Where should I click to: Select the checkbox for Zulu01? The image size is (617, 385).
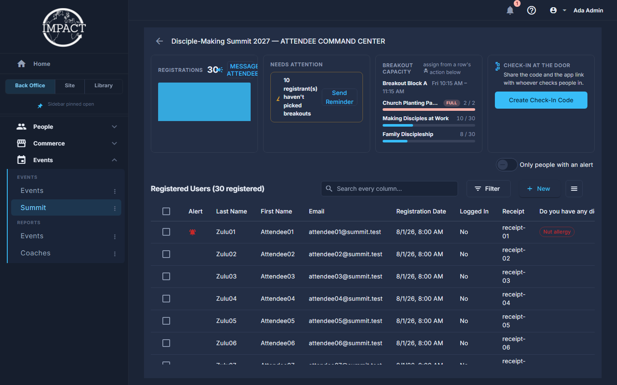point(166,232)
